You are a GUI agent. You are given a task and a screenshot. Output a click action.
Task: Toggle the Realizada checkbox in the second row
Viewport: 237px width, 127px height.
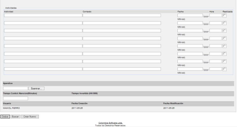(225, 23)
